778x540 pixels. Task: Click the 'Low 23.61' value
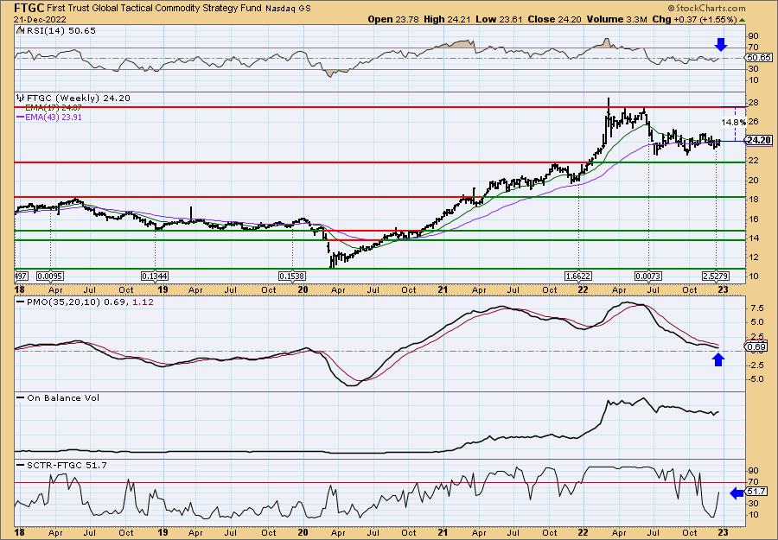tap(499, 19)
